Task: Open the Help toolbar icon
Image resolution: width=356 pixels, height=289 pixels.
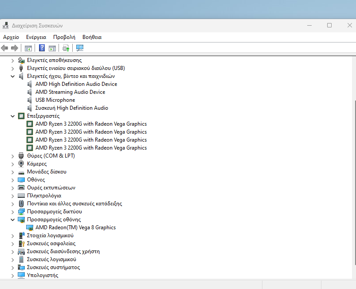Action: [42, 48]
